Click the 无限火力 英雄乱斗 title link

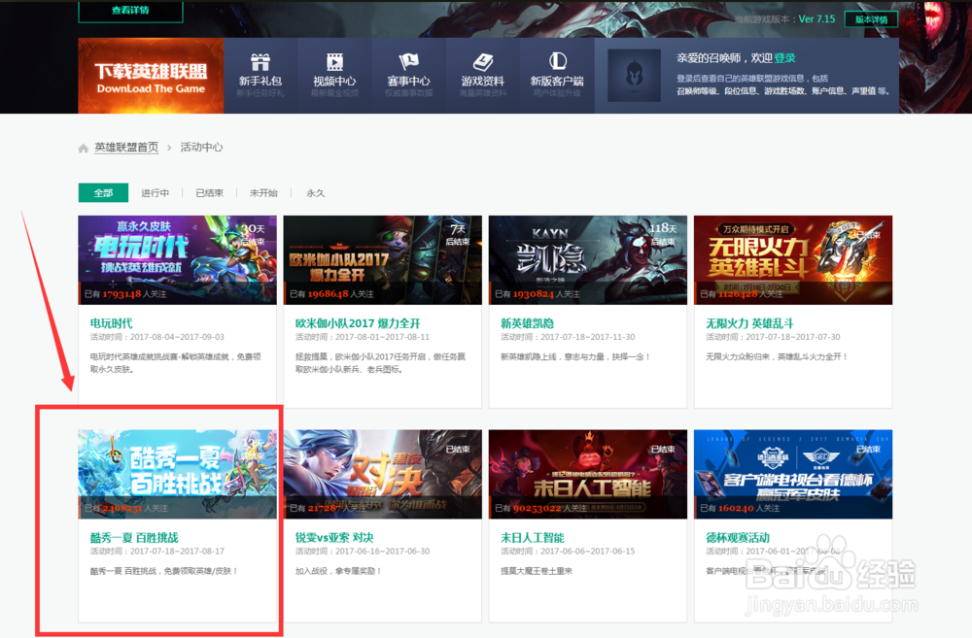749,323
